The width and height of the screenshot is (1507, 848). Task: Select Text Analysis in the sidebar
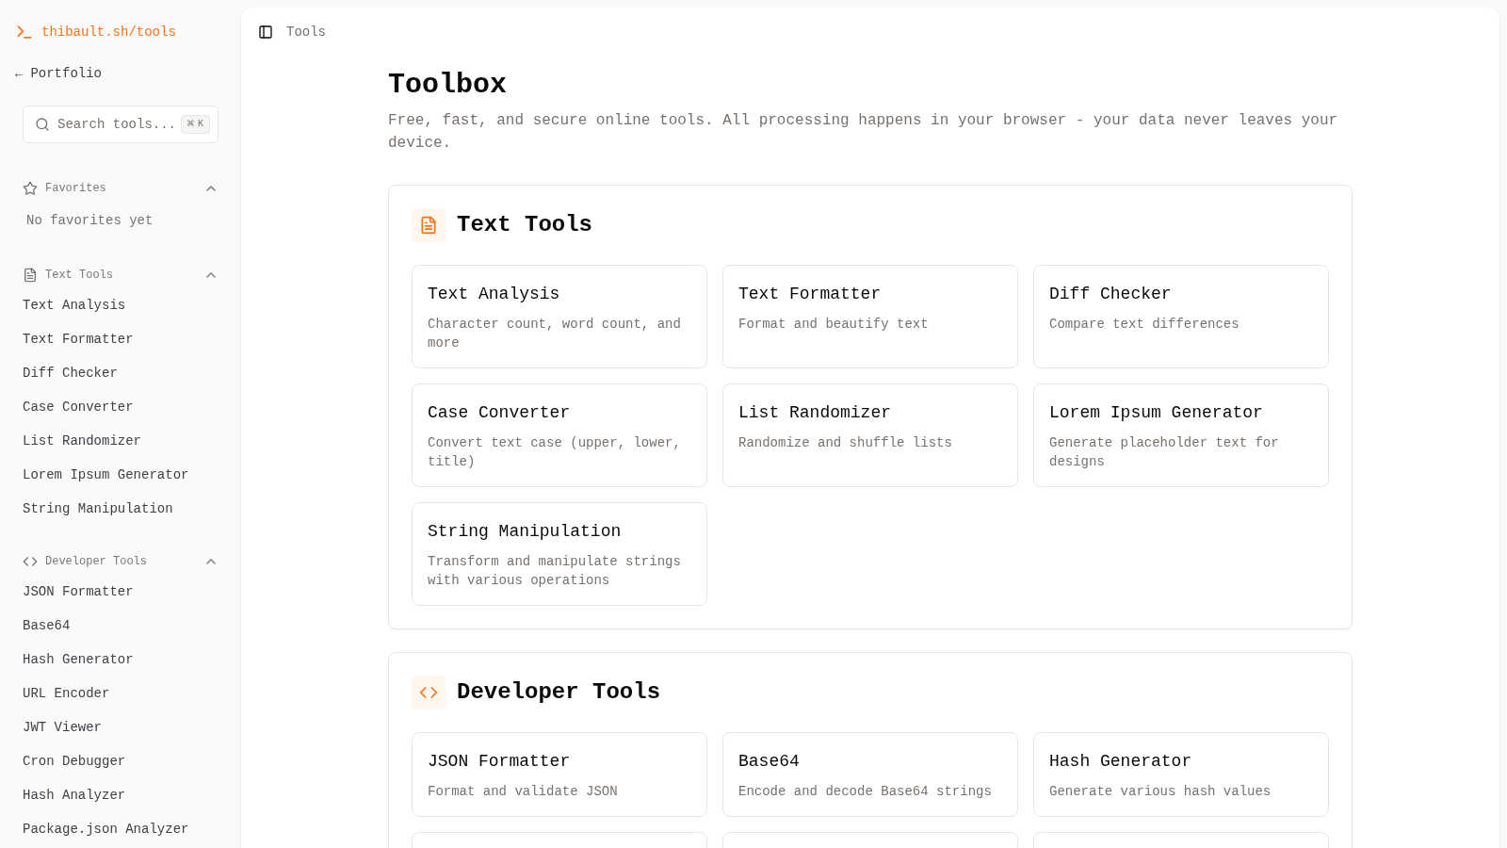(x=121, y=305)
